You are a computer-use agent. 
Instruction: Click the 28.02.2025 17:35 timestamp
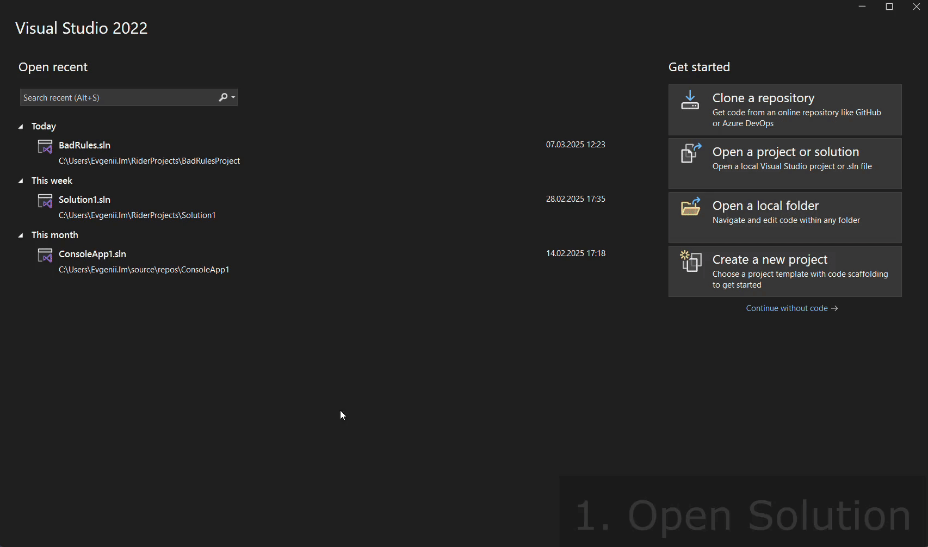576,199
